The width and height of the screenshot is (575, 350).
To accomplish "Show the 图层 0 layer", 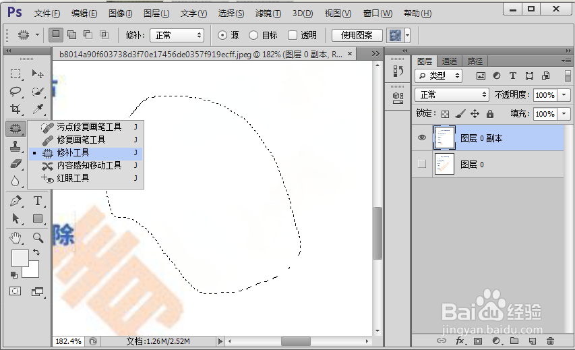I will [x=422, y=164].
